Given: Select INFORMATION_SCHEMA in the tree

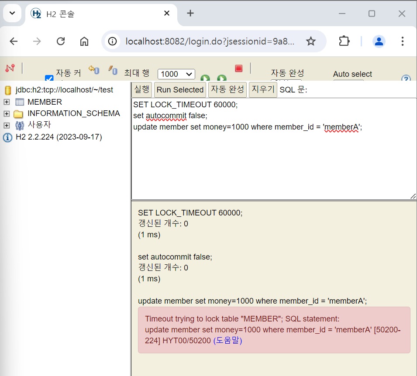Looking at the screenshot, I should click(x=74, y=113).
